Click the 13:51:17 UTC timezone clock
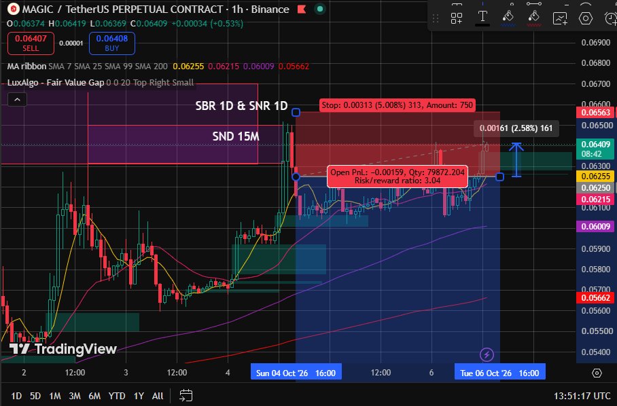 582,396
